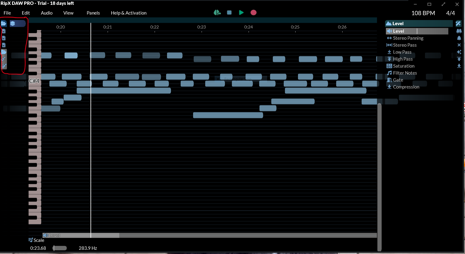Choose the Filter Notes effect
Image resolution: width=465 pixels, height=254 pixels.
(x=402, y=73)
